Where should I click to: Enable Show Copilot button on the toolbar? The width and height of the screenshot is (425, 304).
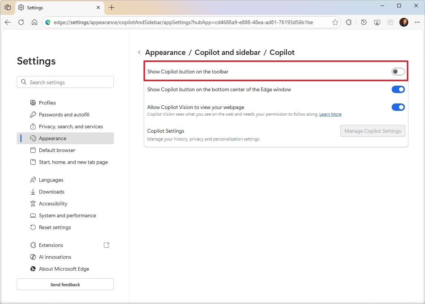398,72
